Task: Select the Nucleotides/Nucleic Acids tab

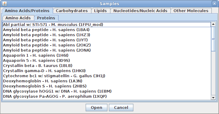Action: point(140,11)
